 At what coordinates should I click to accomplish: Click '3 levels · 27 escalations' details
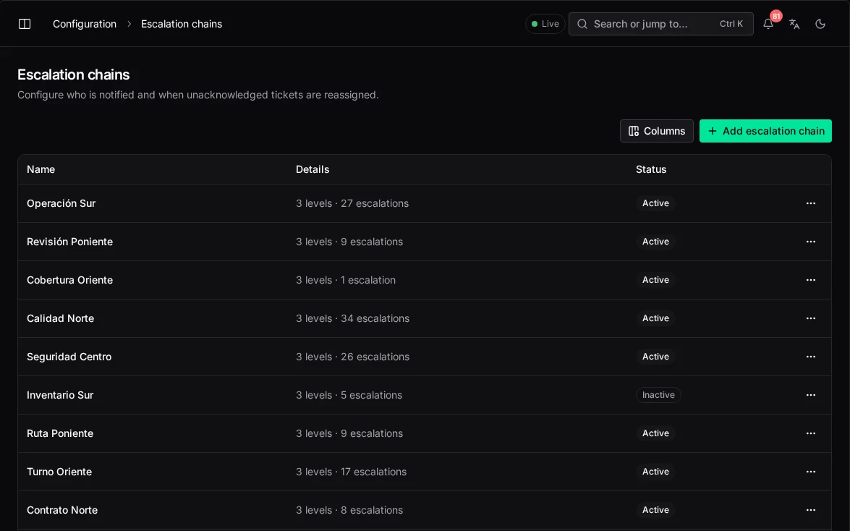pyautogui.click(x=352, y=203)
